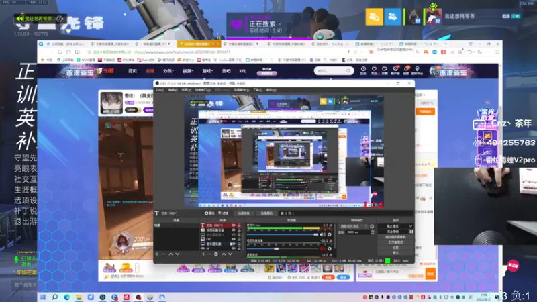
Task: Open OBS 文件 menu
Action: 160,90
